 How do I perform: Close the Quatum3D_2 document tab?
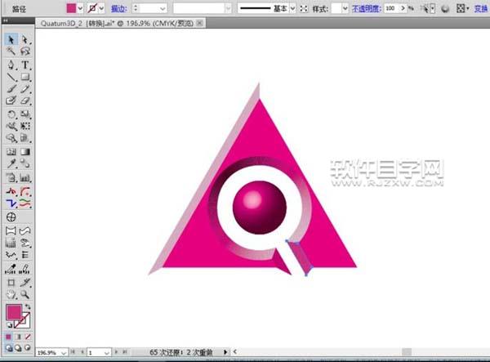[x=200, y=23]
